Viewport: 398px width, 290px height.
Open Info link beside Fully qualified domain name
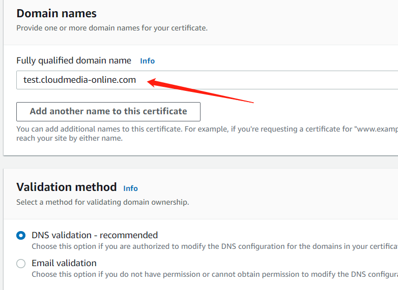(x=147, y=61)
